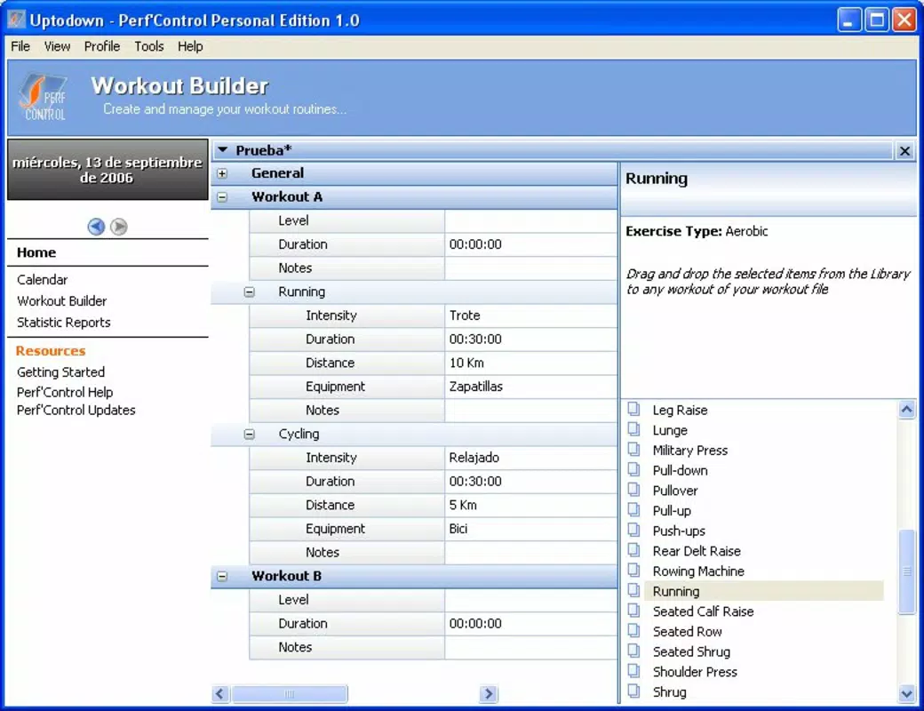Edit Running Distance value 10 Km
The width and height of the screenshot is (924, 711).
tap(530, 363)
